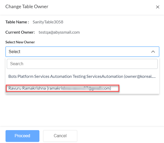Click the Current Owner label
This screenshot has width=164, height=143.
pos(20,32)
